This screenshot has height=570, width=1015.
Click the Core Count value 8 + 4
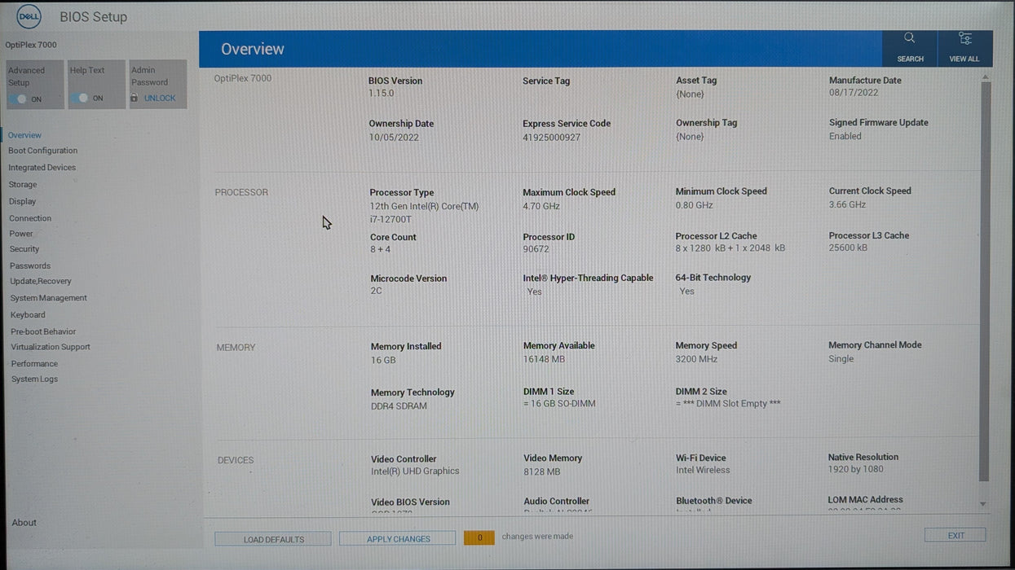[x=381, y=250]
